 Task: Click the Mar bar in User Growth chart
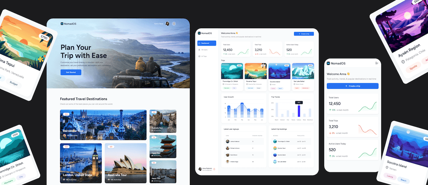(242, 110)
